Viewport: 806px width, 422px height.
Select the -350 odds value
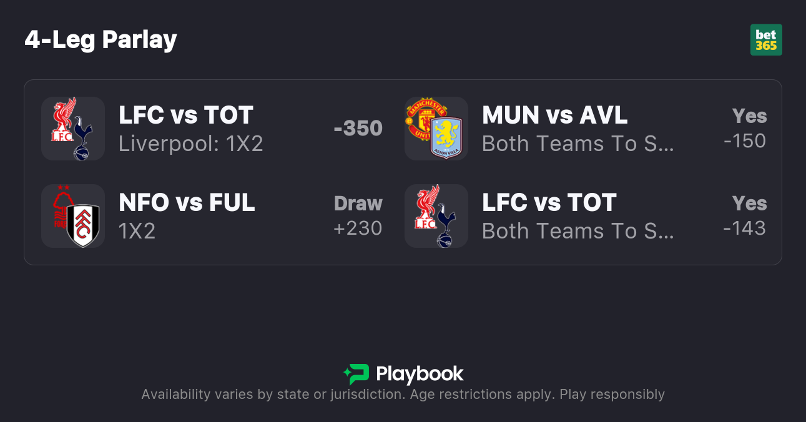[x=358, y=129]
